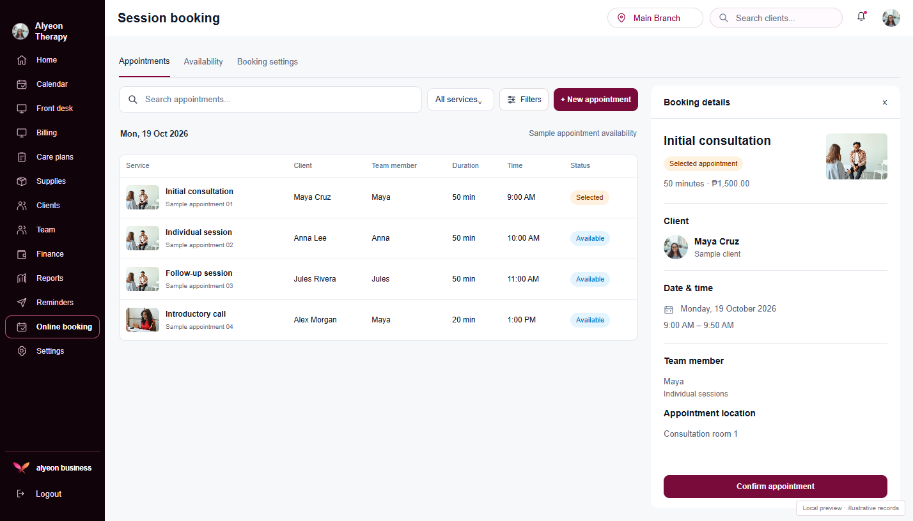Select the Appointments tab
This screenshot has height=521, width=913.
tap(144, 61)
